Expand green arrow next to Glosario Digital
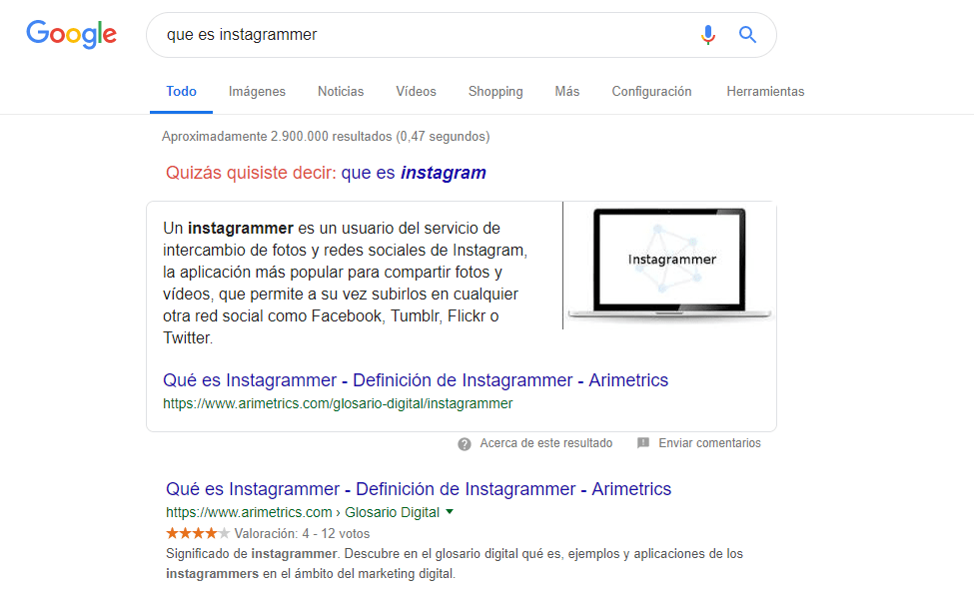Image resolution: width=974 pixels, height=597 pixels. [450, 512]
